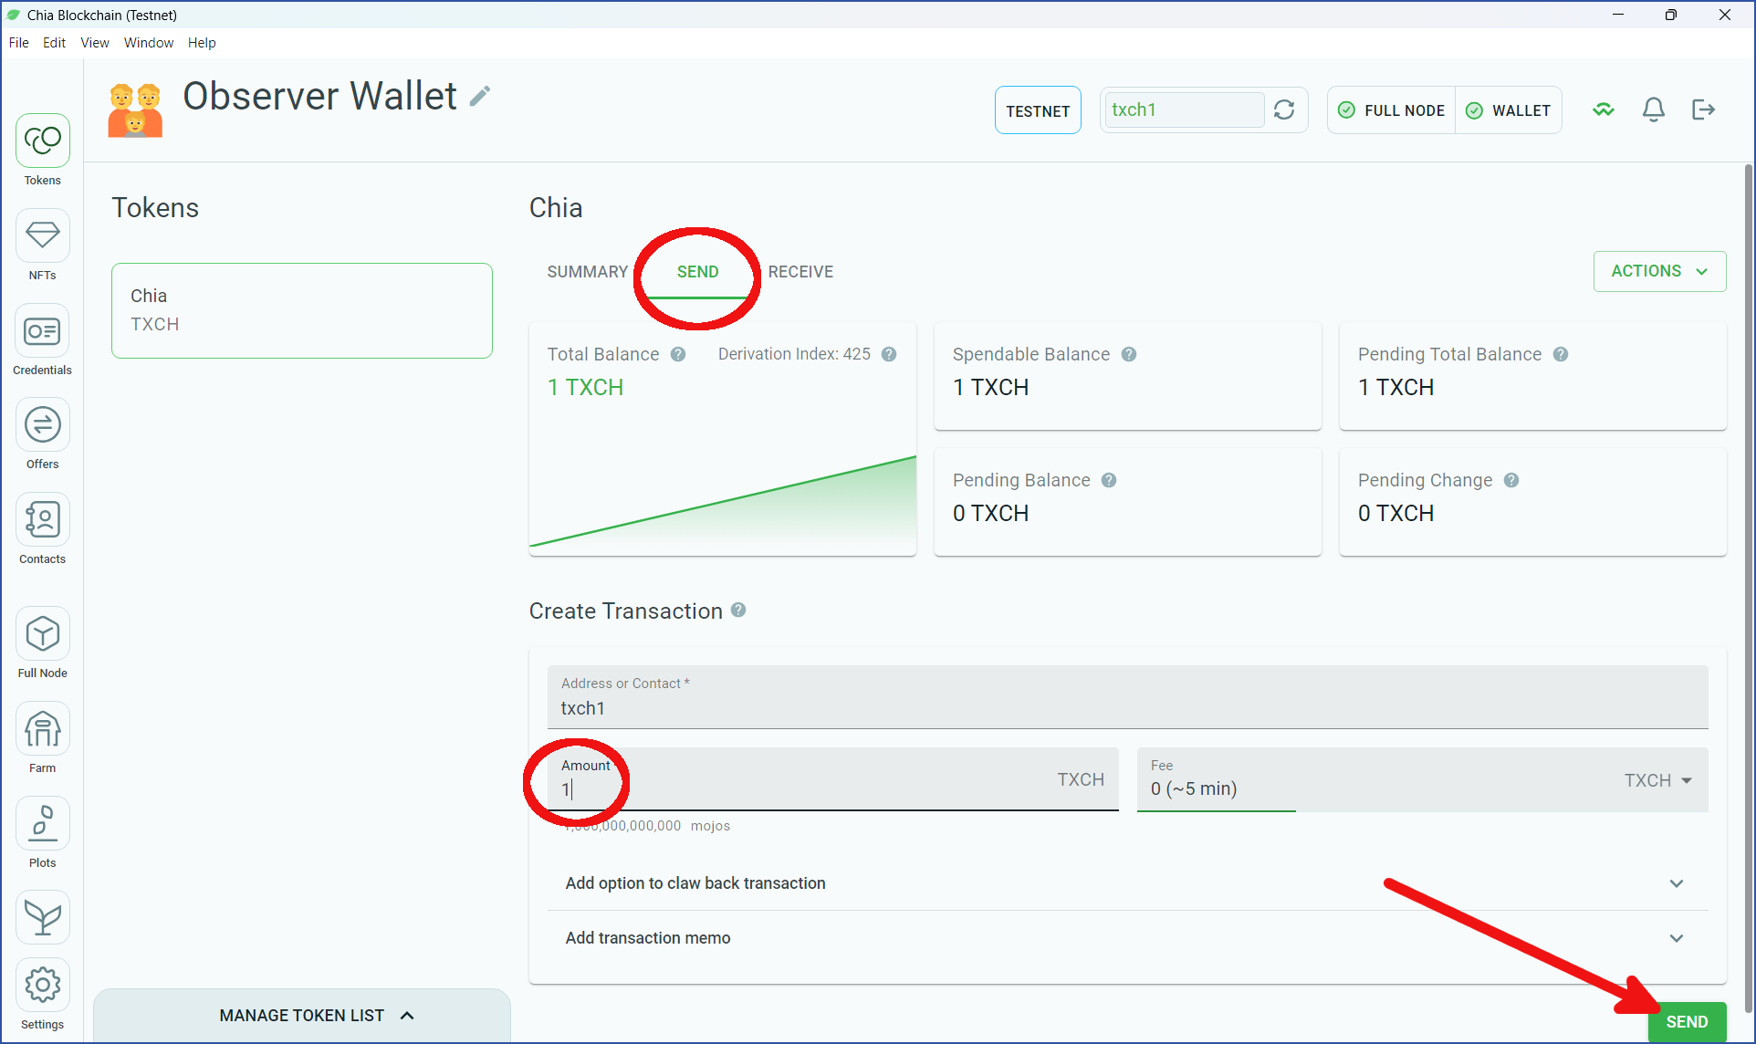This screenshot has width=1756, height=1044.
Task: Click the txch1 receive address field
Action: (x=1184, y=110)
